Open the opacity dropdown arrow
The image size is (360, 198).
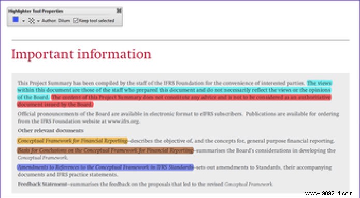pyautogui.click(x=38, y=21)
